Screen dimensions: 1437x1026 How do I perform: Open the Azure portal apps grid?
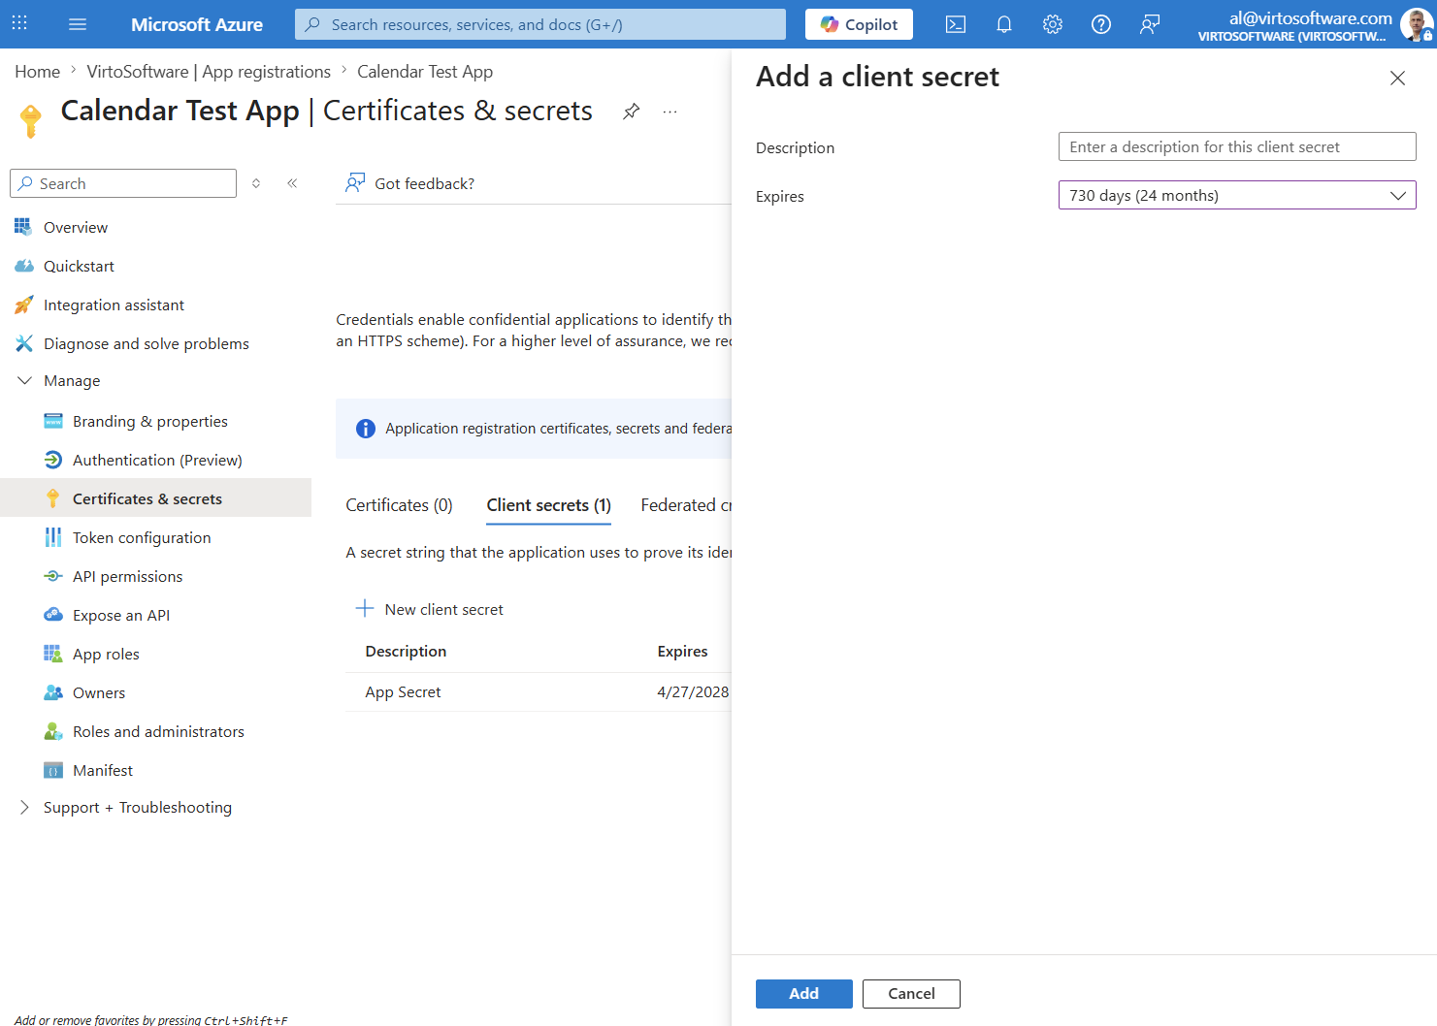19,24
